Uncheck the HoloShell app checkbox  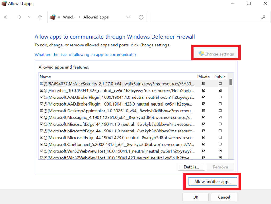coord(42,90)
